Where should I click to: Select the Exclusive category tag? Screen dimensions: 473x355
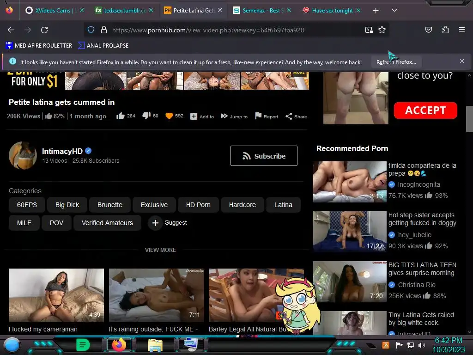pyautogui.click(x=154, y=205)
